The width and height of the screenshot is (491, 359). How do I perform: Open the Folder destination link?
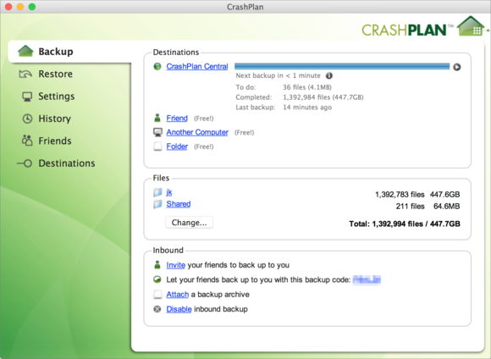click(x=177, y=146)
